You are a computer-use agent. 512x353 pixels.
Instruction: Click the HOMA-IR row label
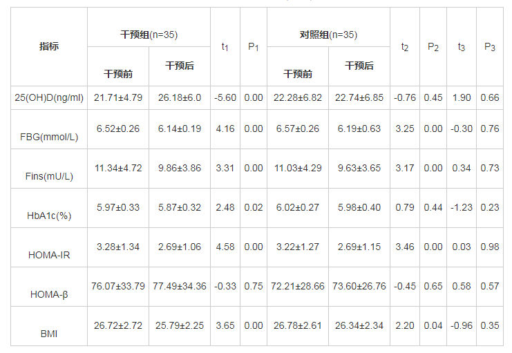[x=49, y=255]
